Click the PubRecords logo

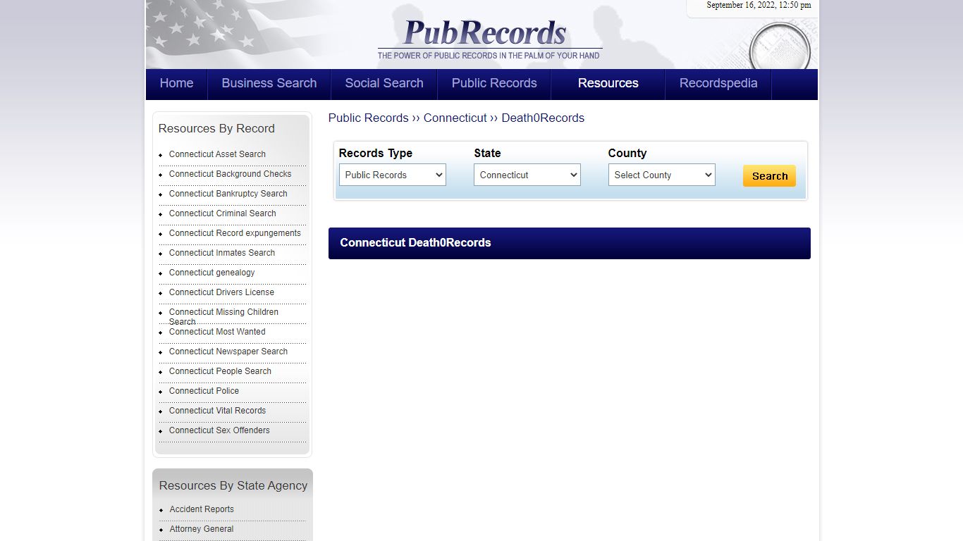[485, 32]
